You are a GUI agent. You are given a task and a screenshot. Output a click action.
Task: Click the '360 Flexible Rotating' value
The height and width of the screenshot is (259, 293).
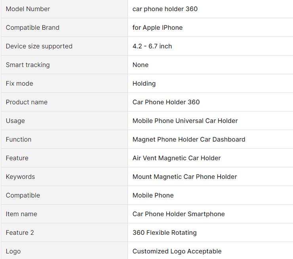tap(164, 232)
